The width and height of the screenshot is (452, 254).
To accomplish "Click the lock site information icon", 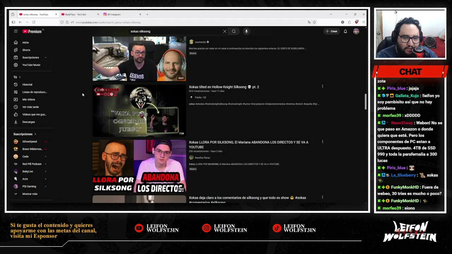I will point(67,22).
